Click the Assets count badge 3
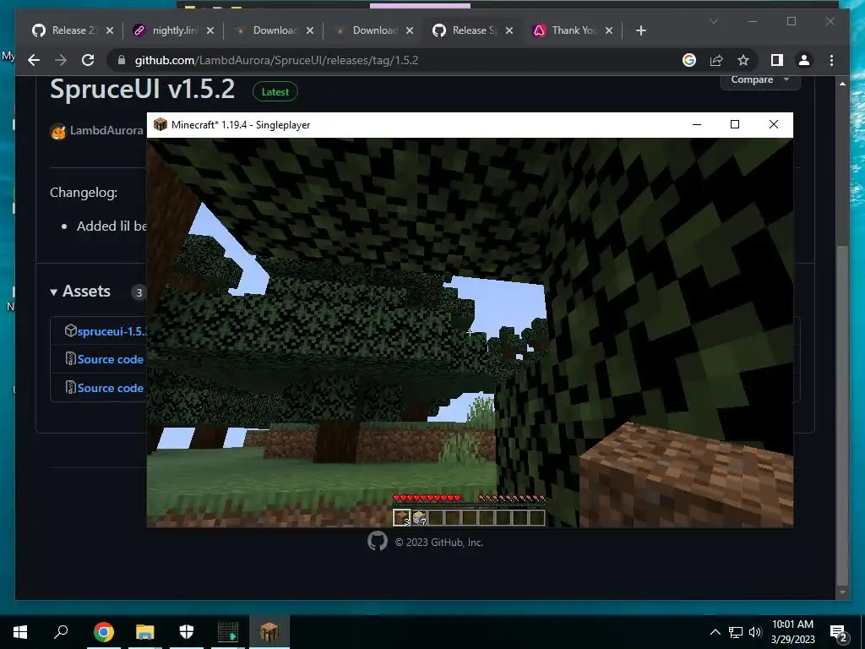865x649 pixels. pyautogui.click(x=139, y=292)
